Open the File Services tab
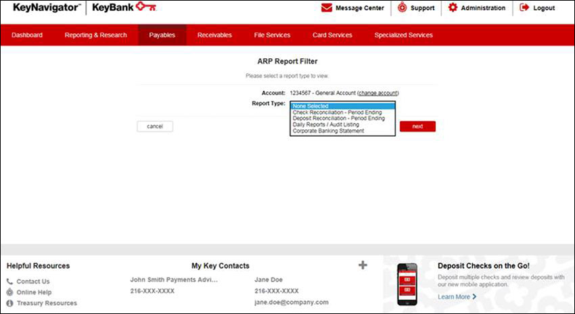575x314 pixels. click(x=272, y=35)
